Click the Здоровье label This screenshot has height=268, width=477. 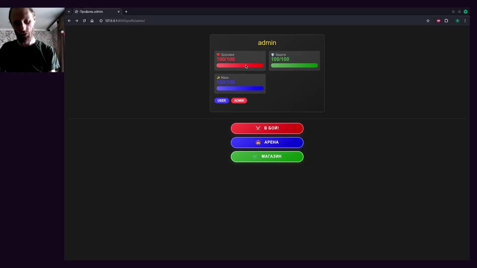tap(228, 55)
